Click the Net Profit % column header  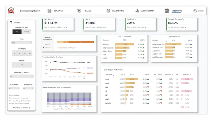point(158,74)
